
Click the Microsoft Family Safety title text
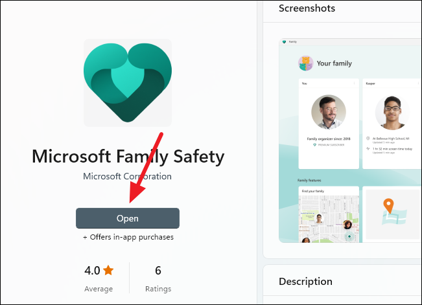click(x=128, y=157)
